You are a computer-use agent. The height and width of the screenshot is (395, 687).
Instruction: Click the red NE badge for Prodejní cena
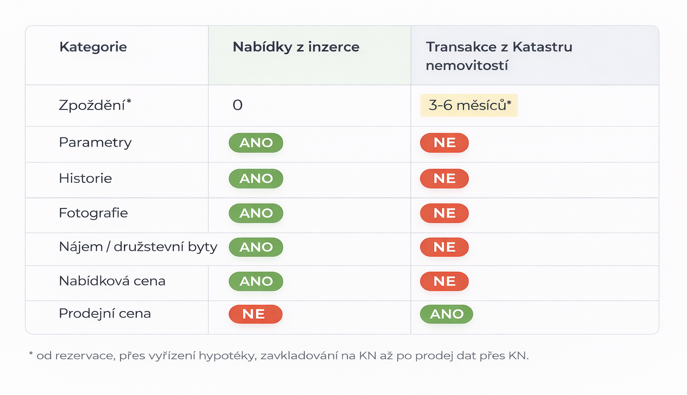click(255, 314)
